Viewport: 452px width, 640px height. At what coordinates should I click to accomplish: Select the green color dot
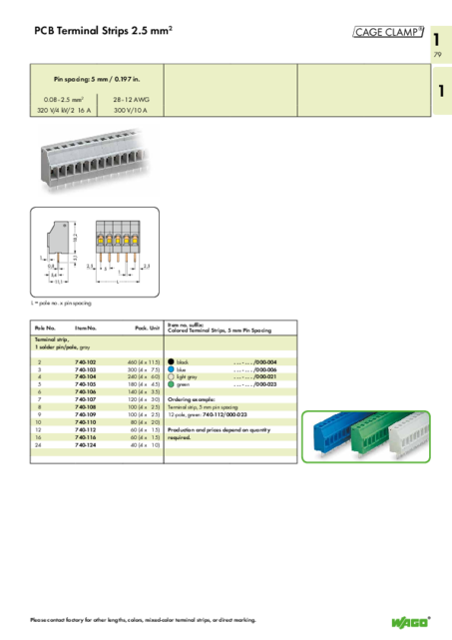tap(171, 384)
